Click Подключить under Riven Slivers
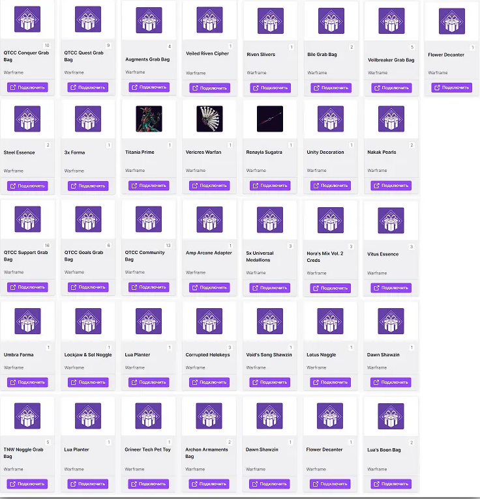The image size is (480, 499). 271,88
